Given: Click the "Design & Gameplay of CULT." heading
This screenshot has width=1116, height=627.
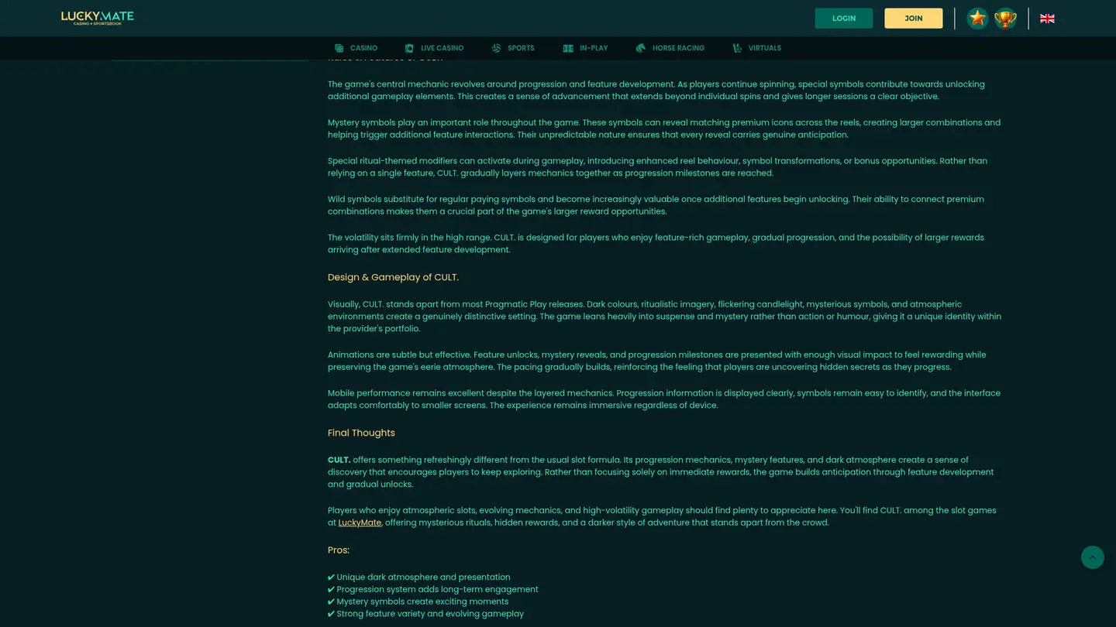Looking at the screenshot, I should coord(393,277).
